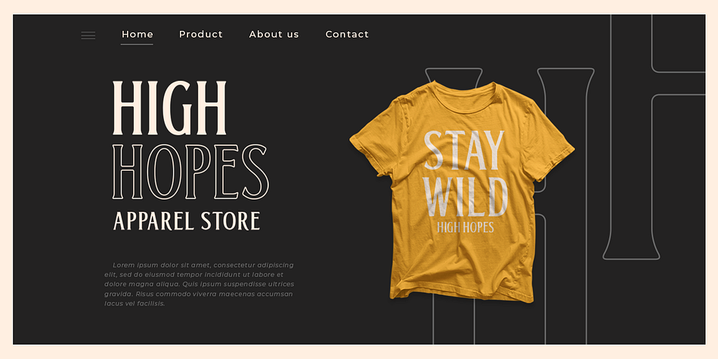This screenshot has height=359, width=718.
Task: Click the Lorem ipsum description paragraph
Action: point(200,284)
